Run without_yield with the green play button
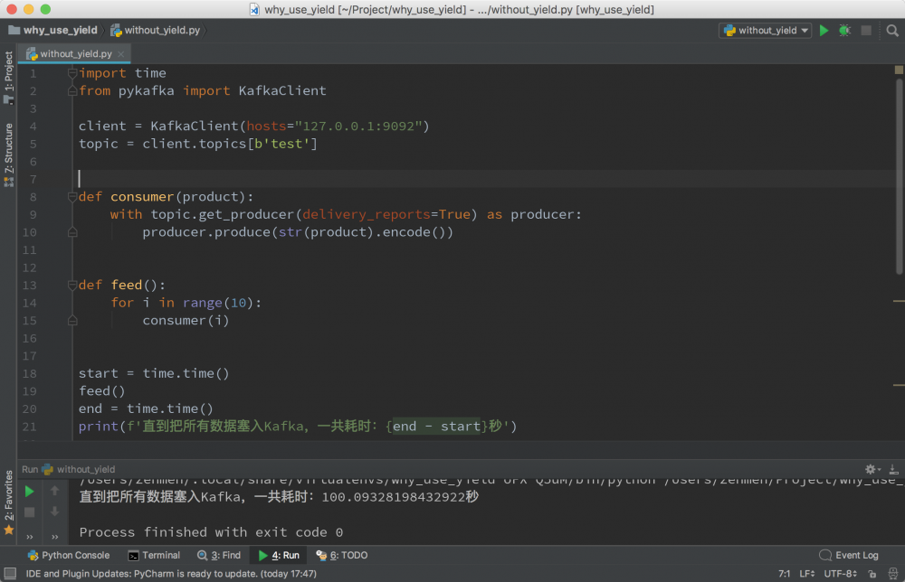The image size is (905, 582). pyautogui.click(x=824, y=30)
